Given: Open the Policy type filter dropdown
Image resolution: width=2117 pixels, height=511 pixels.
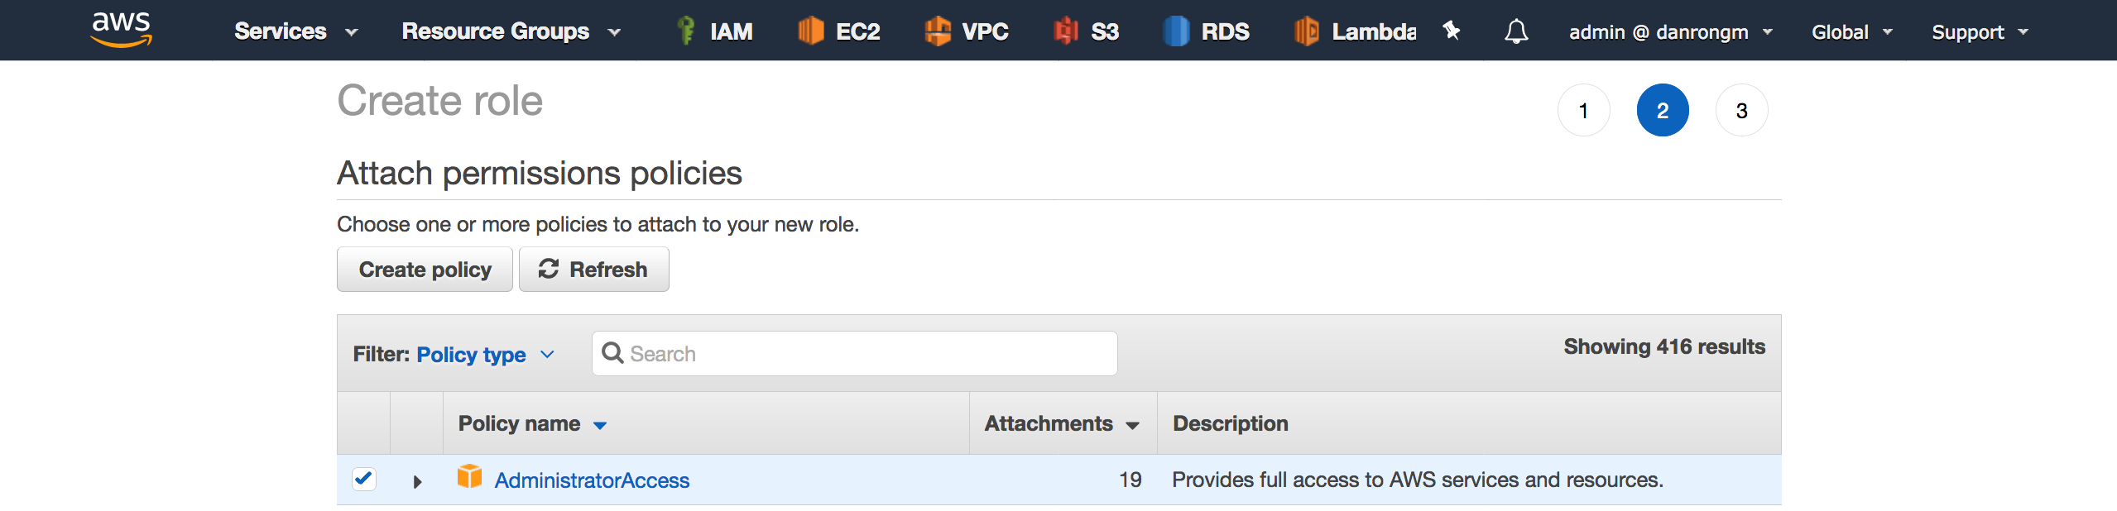Looking at the screenshot, I should (x=485, y=355).
